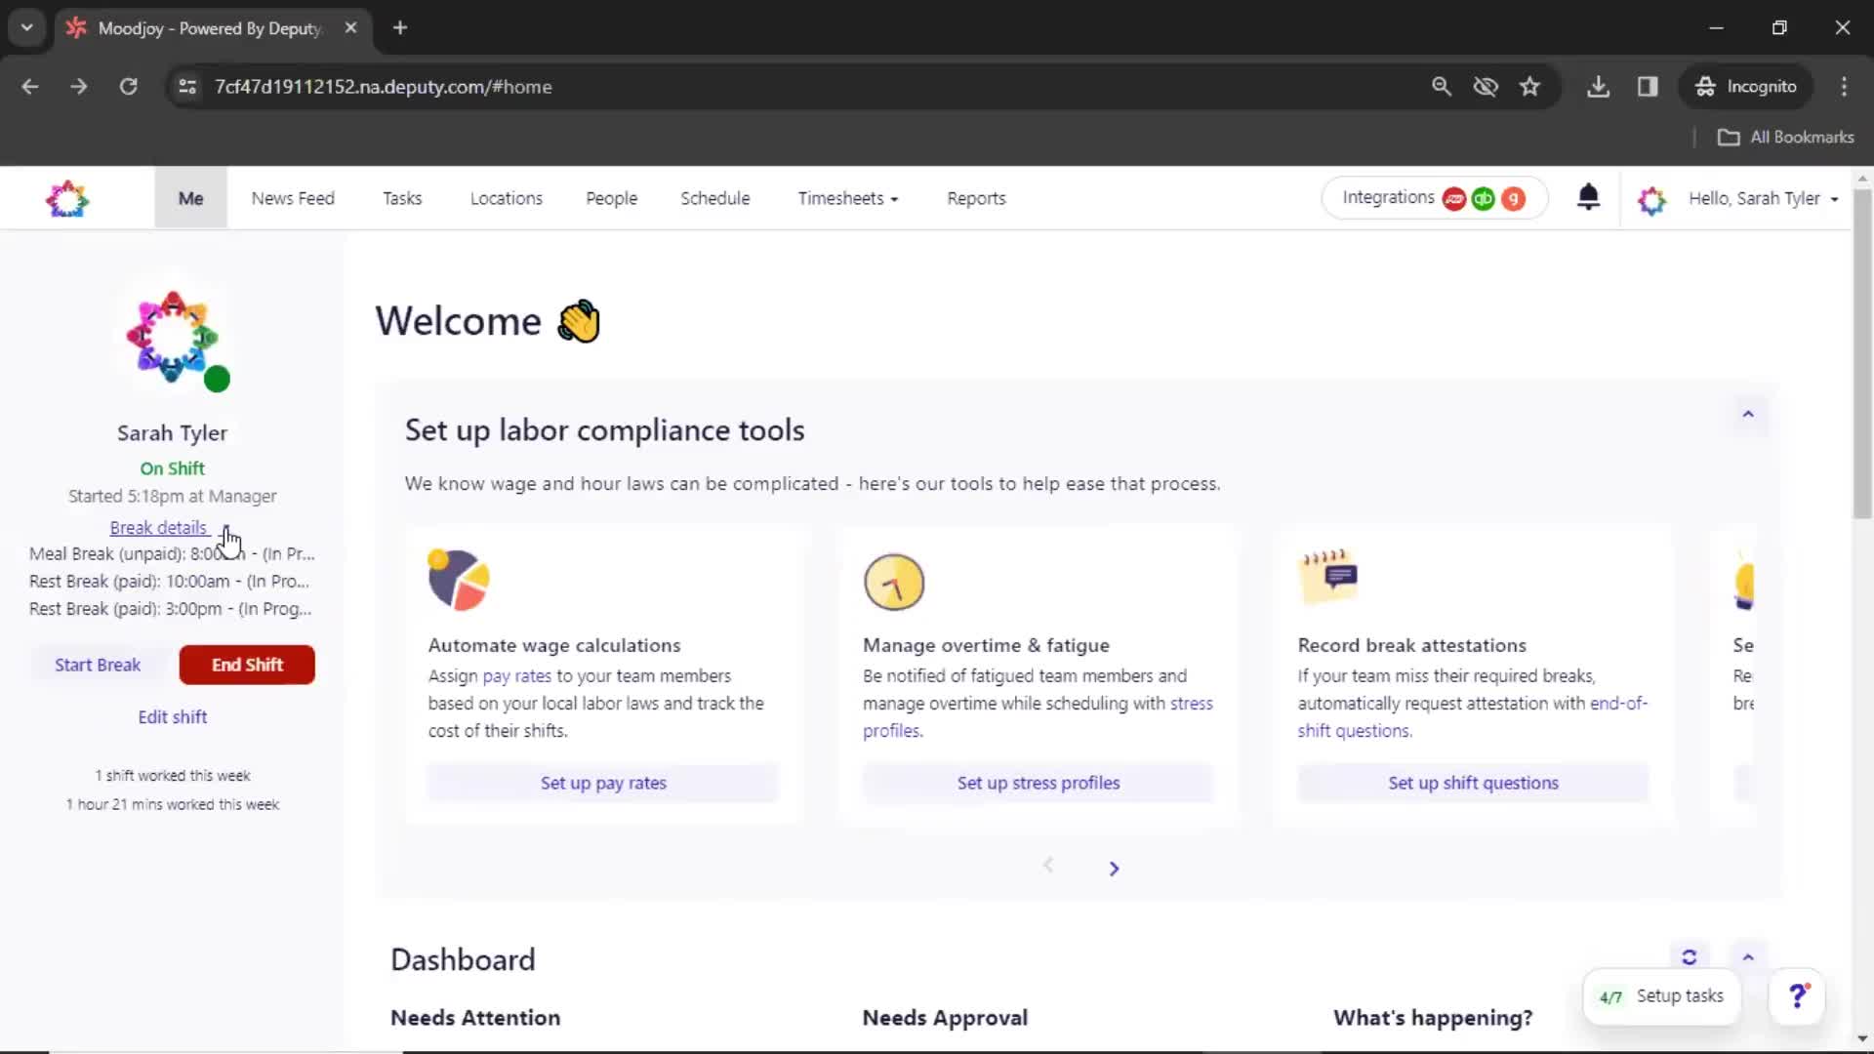Click the Break details link
The image size is (1874, 1054).
pyautogui.click(x=157, y=526)
